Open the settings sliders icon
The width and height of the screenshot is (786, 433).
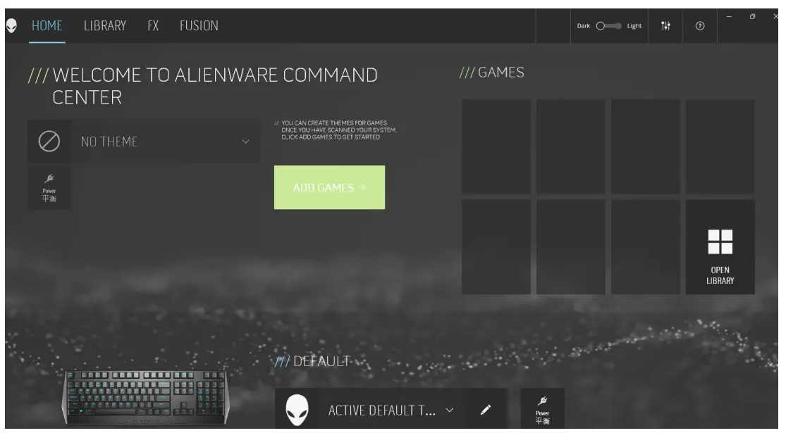click(665, 26)
